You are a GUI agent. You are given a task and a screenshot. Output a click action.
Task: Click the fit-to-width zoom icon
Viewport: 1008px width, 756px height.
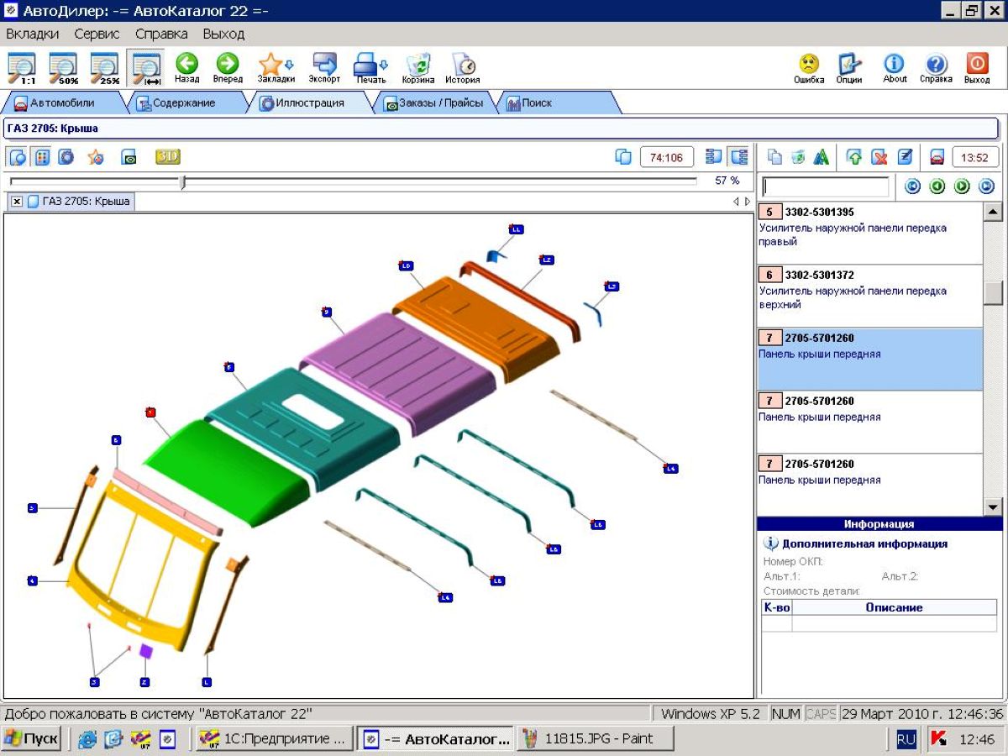coord(146,67)
